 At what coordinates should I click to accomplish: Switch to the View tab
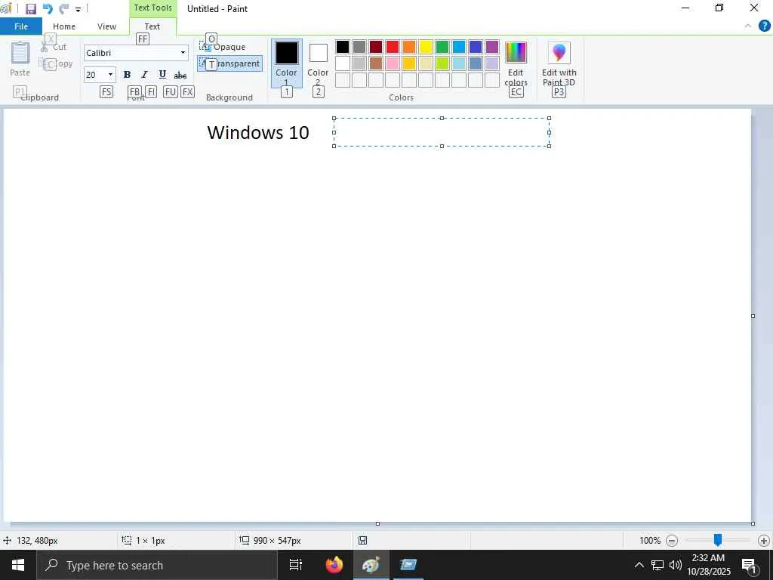106,26
